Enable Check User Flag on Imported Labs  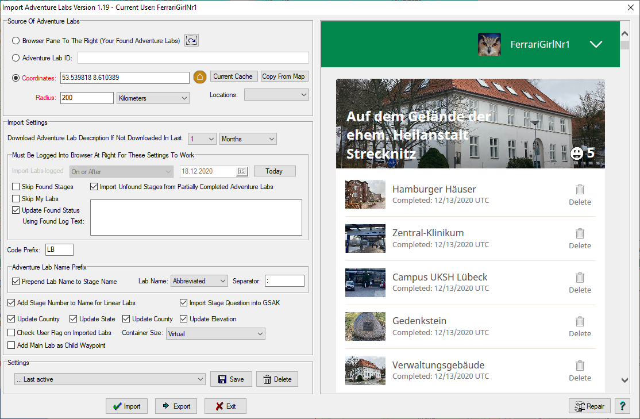pyautogui.click(x=11, y=332)
